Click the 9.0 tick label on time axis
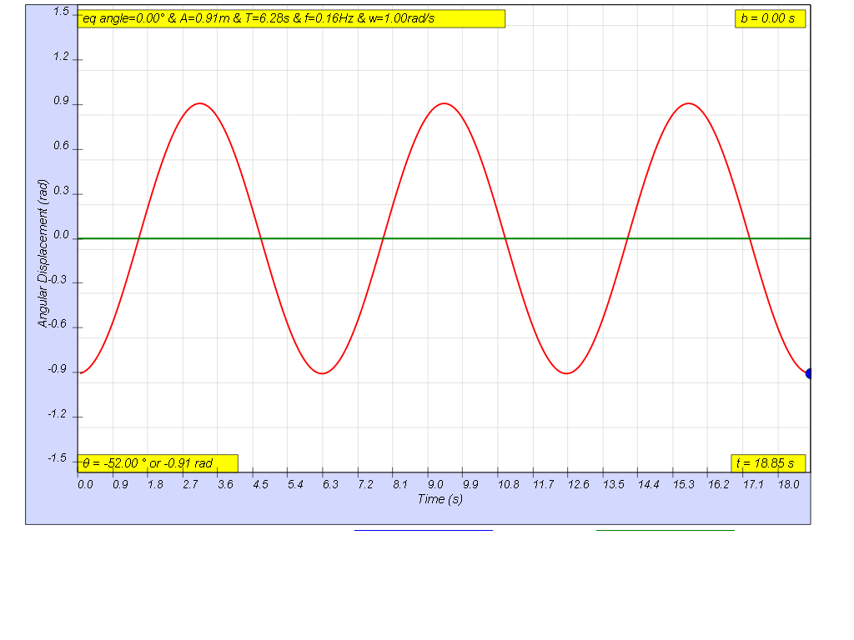 (x=435, y=484)
